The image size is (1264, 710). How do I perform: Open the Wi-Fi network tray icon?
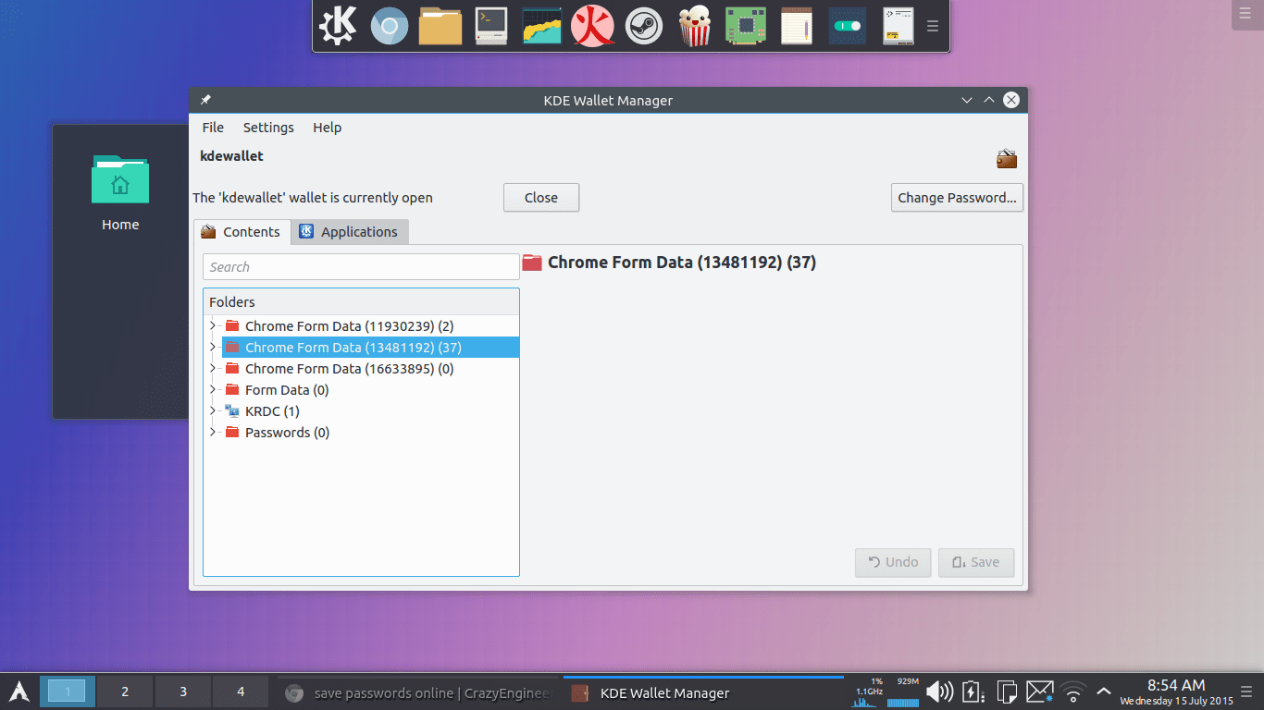1073,692
